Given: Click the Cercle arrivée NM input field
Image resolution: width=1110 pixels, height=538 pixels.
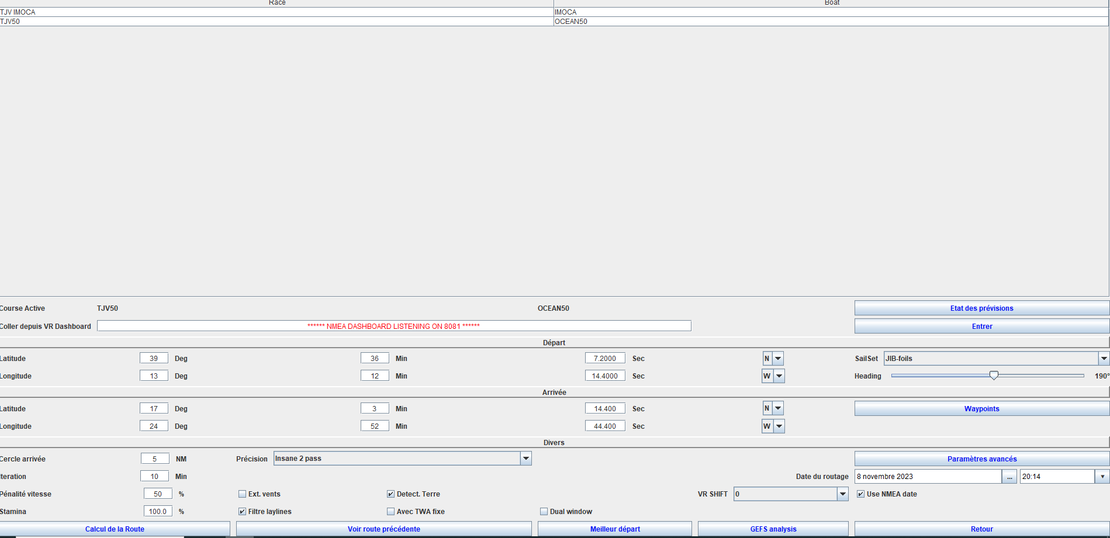Looking at the screenshot, I should (x=155, y=459).
